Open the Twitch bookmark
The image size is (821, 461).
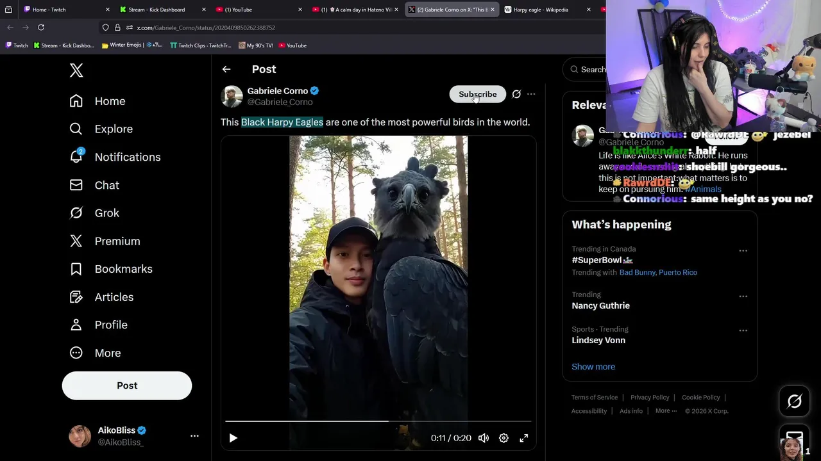click(x=17, y=45)
